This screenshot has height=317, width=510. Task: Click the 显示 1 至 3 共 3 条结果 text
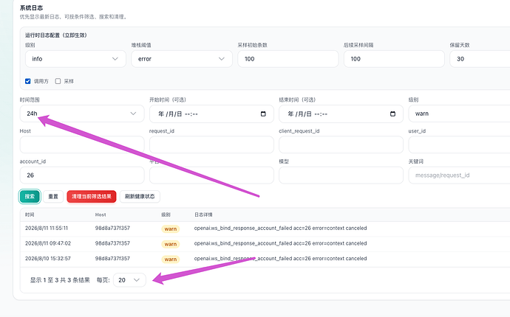tap(60, 280)
